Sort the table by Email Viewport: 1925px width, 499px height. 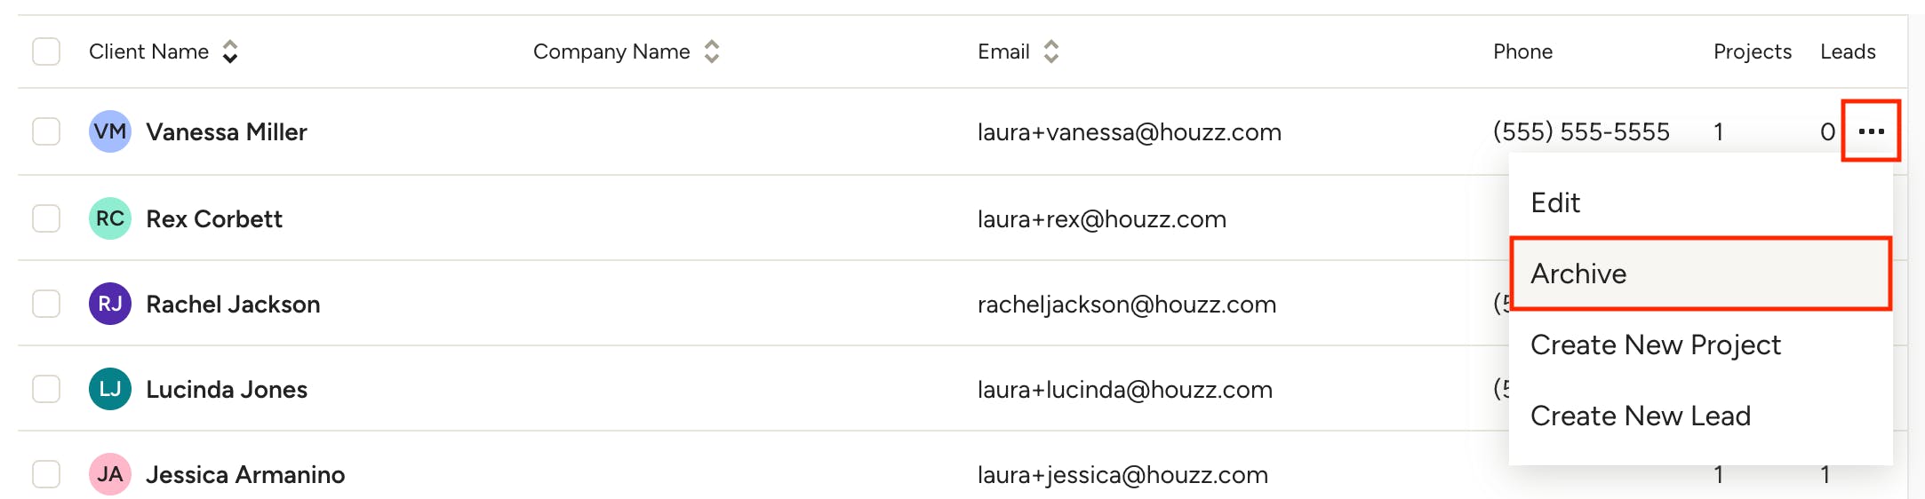tap(1050, 51)
